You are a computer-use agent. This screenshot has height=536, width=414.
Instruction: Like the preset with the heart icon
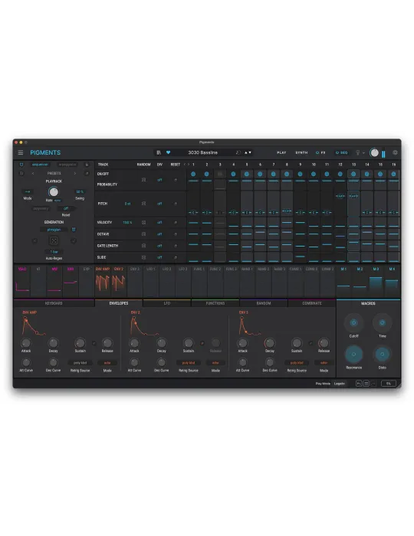168,152
